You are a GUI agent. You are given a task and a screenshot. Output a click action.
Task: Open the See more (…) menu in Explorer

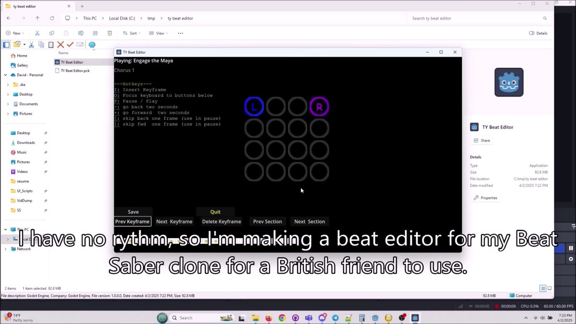[180, 33]
